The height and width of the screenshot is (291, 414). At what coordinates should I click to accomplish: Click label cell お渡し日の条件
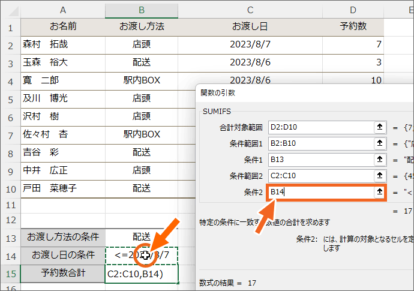tap(63, 256)
